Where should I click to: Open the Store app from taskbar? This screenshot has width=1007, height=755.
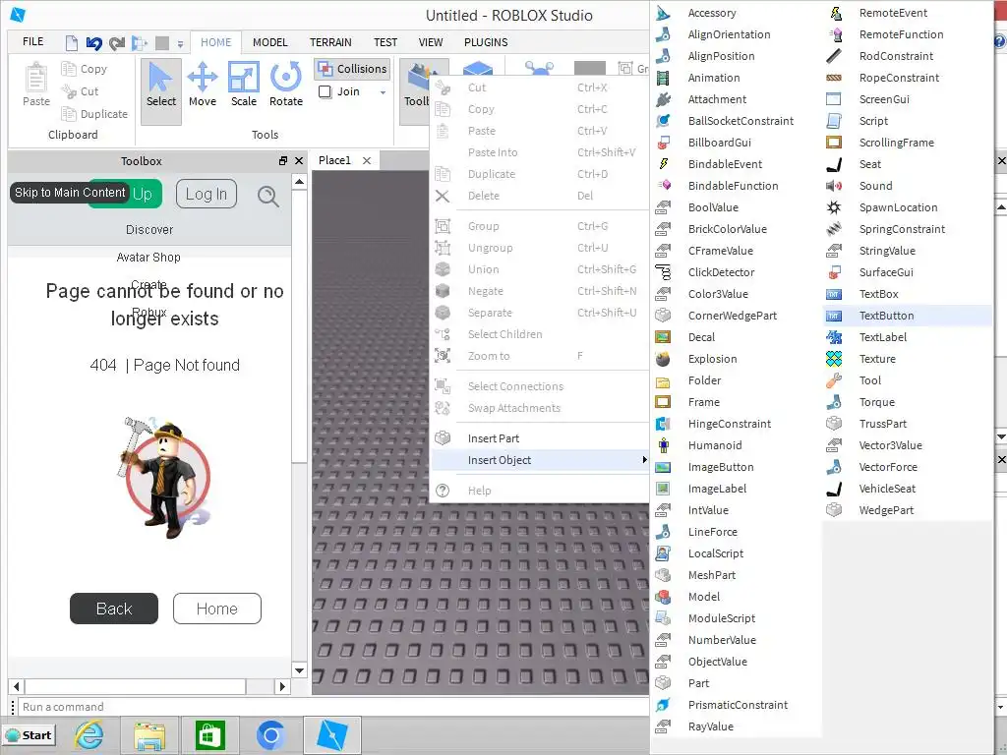(210, 735)
